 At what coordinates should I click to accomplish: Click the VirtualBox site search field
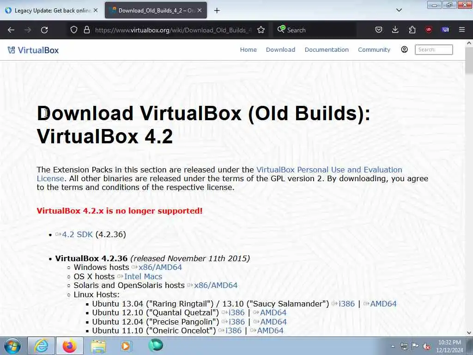click(x=434, y=49)
